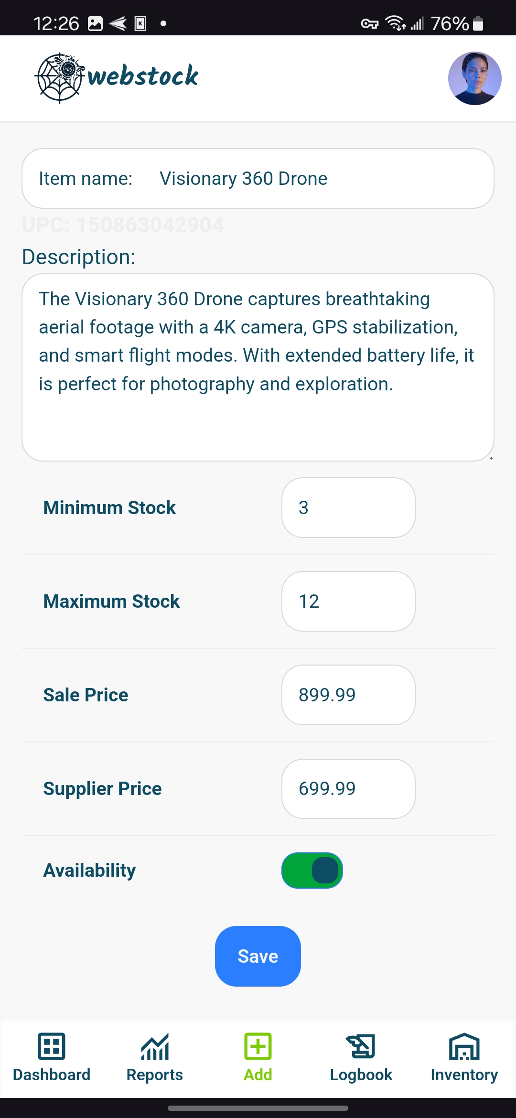Open the Logbook icon
Image resolution: width=516 pixels, height=1118 pixels.
pos(361,1046)
